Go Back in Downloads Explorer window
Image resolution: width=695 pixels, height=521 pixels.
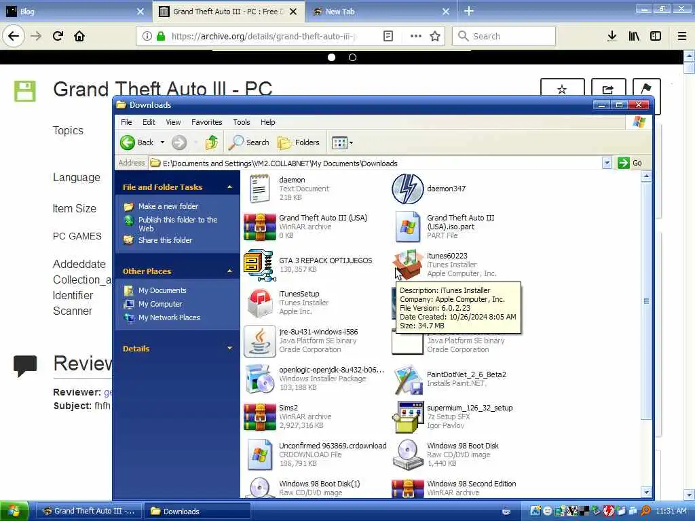(x=136, y=142)
